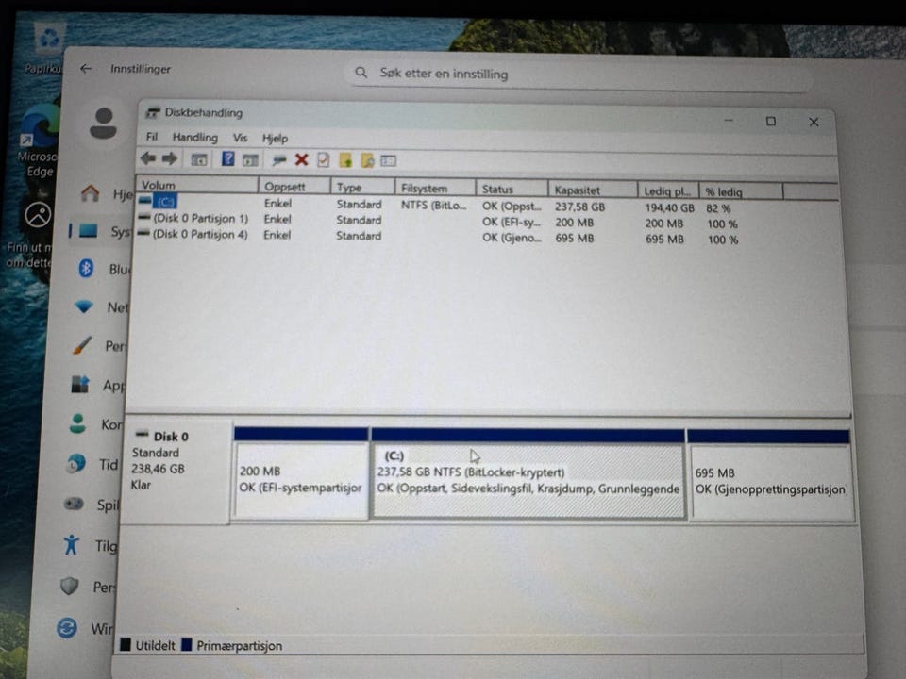
Task: Toggle the show/hide console tree icon
Action: click(199, 160)
